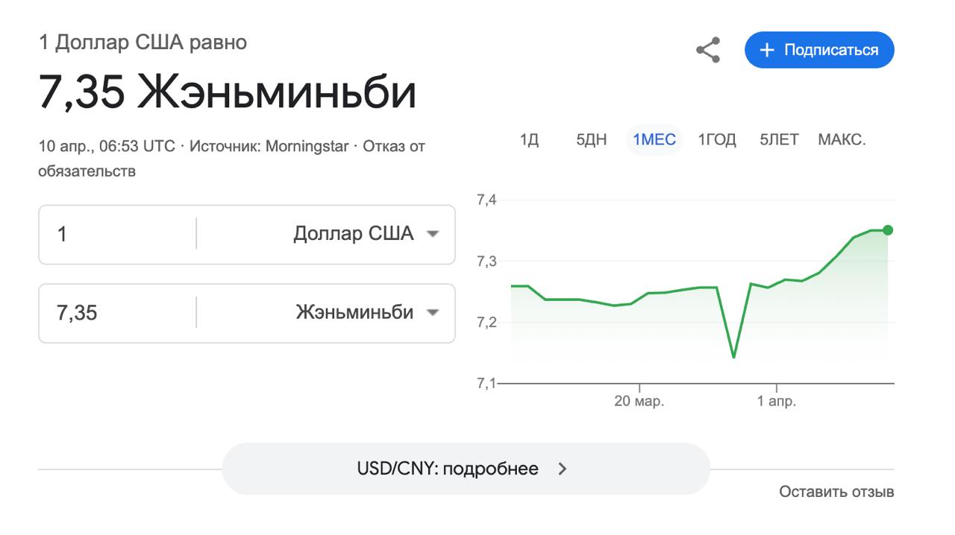955x535 pixels.
Task: Switch chart to 5ДН range
Action: pyautogui.click(x=591, y=139)
